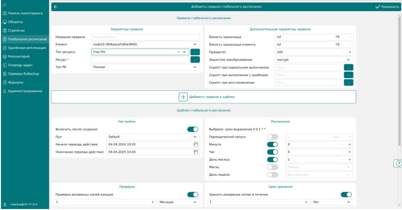
Task: Open the help question mark icon
Action: [x=398, y=163]
